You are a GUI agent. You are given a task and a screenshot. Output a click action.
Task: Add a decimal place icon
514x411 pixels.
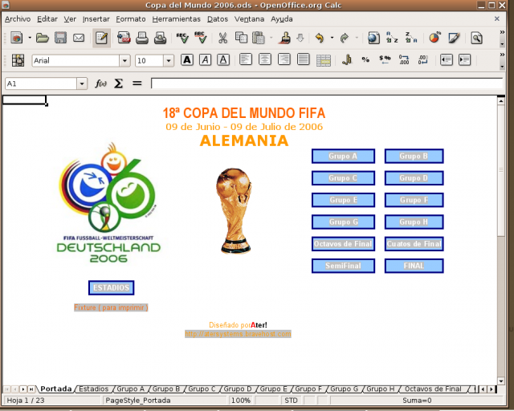404,60
